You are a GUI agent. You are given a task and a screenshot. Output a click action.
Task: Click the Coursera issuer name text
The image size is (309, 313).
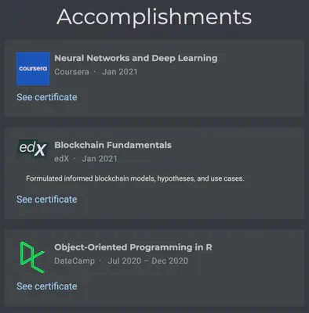pos(71,72)
